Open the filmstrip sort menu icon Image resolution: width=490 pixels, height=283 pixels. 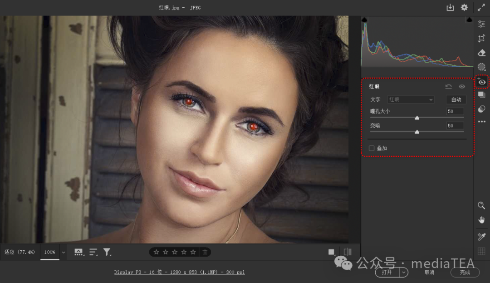(x=93, y=252)
